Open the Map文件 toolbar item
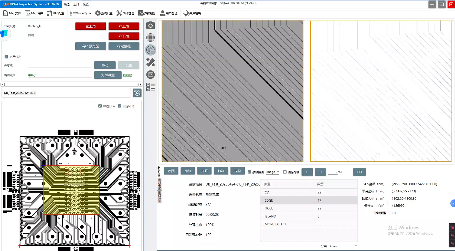This screenshot has height=251, width=455. click(12, 13)
